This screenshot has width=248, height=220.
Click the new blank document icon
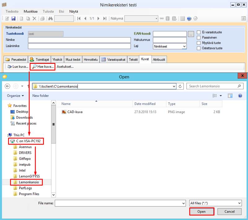pyautogui.click(x=21, y=19)
